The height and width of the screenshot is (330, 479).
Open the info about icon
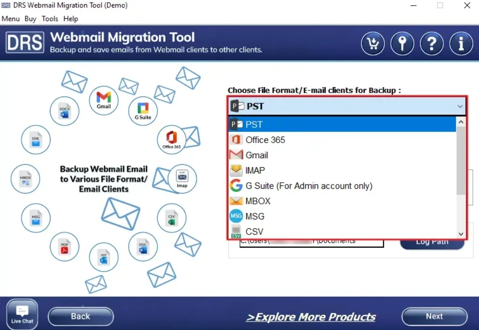[461, 44]
